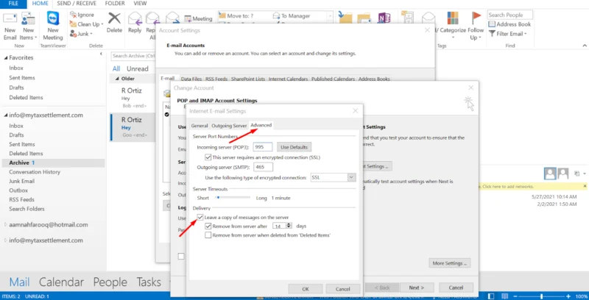Toggle 'Leave a copy of messages on the server'

coord(200,217)
